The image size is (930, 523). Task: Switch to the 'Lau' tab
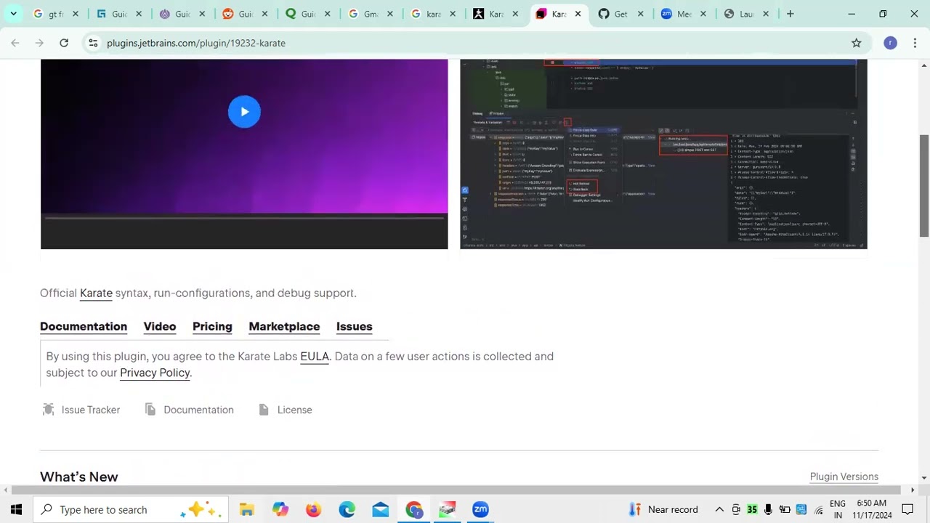[x=748, y=14]
